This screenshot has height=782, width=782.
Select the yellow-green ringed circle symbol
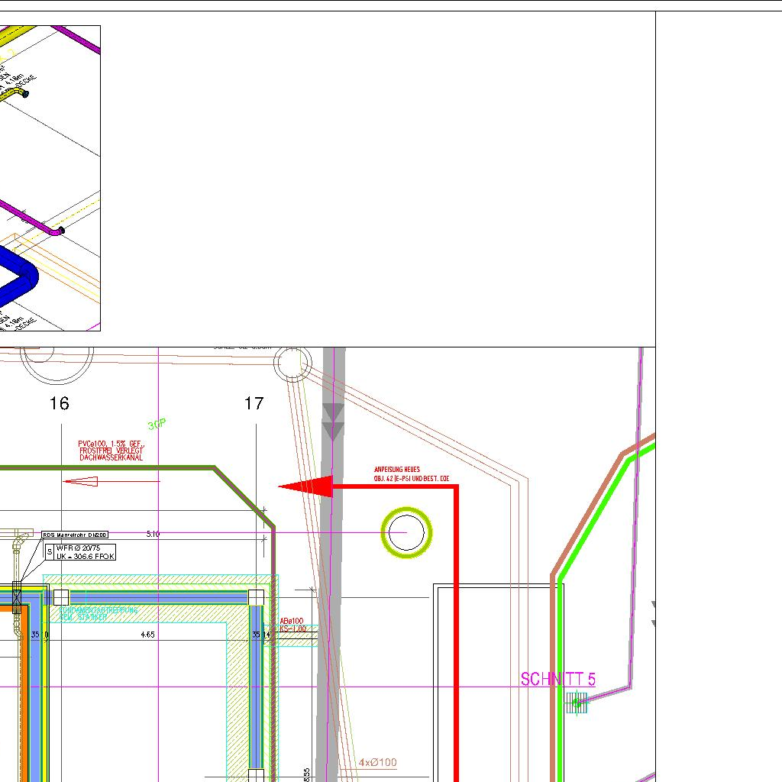tap(406, 532)
